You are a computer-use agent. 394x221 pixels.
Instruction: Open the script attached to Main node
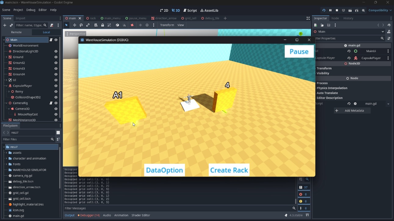(51, 40)
